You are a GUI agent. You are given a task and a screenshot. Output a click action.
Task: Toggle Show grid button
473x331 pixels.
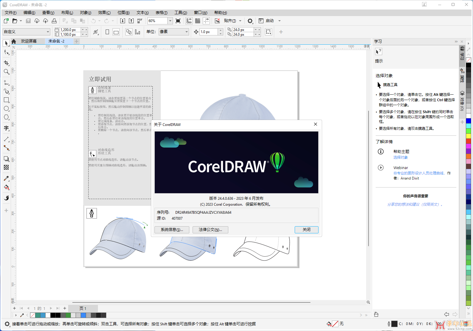[x=198, y=21]
